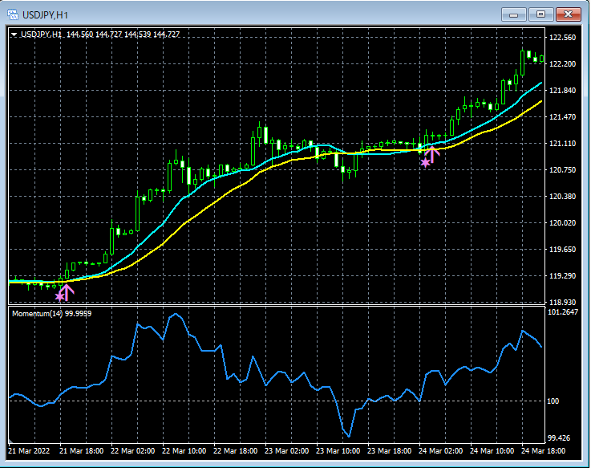The image size is (591, 468).
Task: Click the 23 Mar 02:00 time label
Action: click(x=286, y=450)
